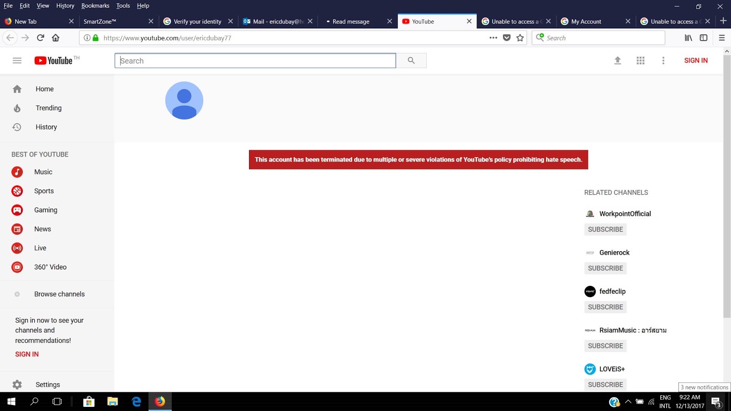Click the Firefox search bar
Image resolution: width=731 pixels, height=411 pixels.
[x=599, y=38]
